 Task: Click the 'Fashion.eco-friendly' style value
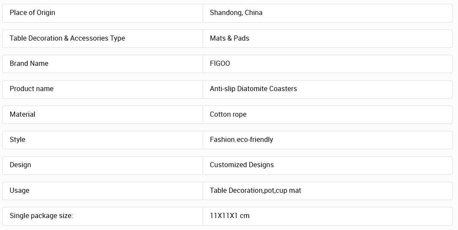(x=241, y=140)
